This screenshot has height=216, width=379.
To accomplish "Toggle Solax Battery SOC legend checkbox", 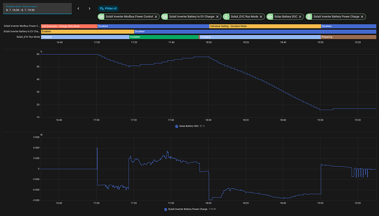I will coord(177,126).
